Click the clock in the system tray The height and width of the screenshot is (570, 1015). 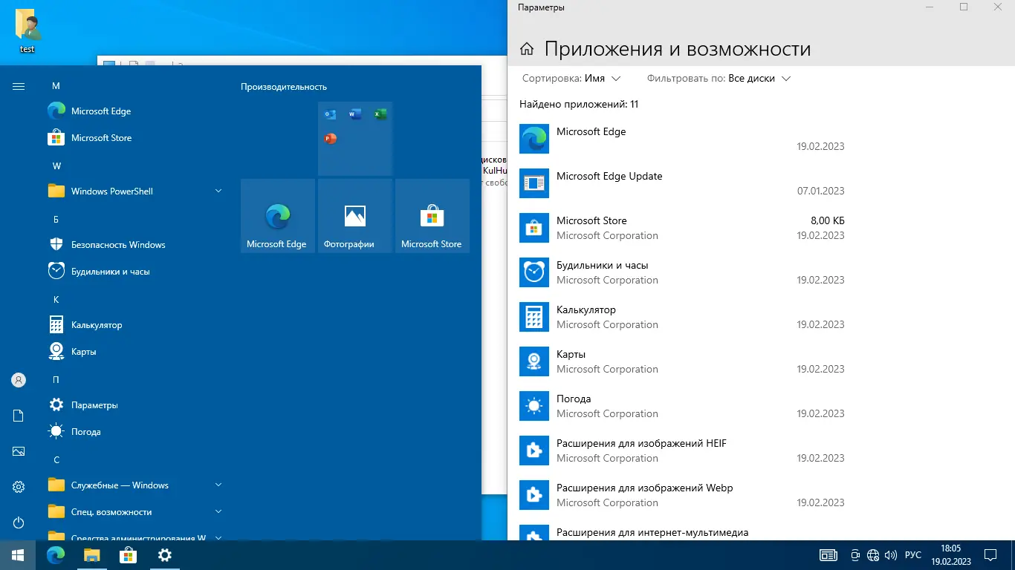point(949,554)
